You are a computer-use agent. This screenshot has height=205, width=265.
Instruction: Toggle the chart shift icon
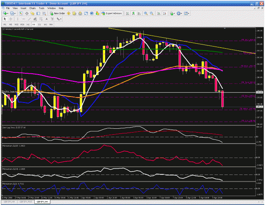[x=165, y=13]
